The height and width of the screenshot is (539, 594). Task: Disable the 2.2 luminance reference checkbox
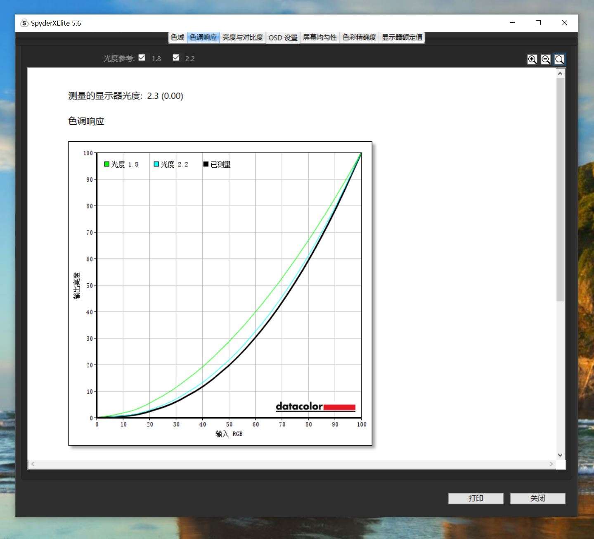pos(176,57)
